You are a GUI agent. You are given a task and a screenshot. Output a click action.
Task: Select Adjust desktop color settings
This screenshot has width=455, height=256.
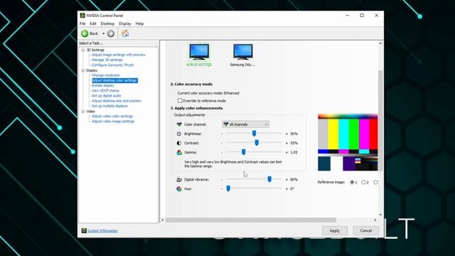coord(114,80)
